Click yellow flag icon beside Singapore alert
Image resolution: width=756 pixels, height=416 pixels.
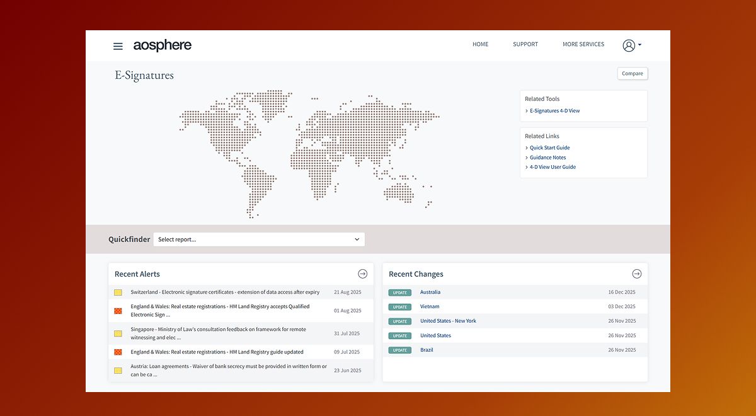118,333
